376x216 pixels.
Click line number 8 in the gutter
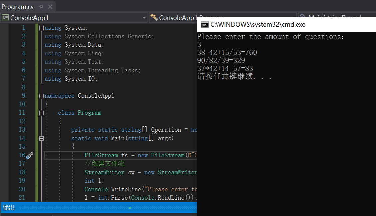pos(24,87)
